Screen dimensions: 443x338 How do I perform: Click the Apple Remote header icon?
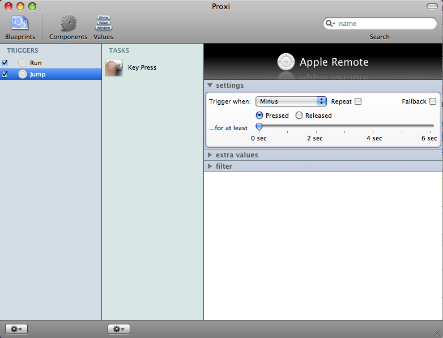tap(286, 62)
